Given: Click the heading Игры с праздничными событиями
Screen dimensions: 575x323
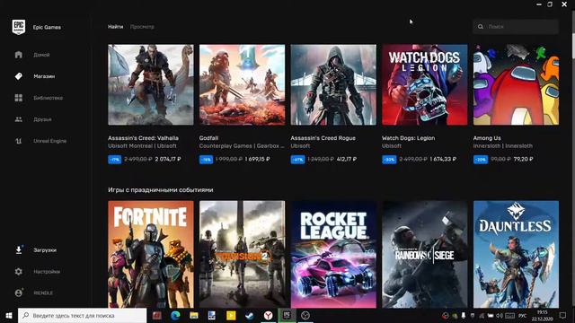Looking at the screenshot, I should pyautogui.click(x=161, y=190).
